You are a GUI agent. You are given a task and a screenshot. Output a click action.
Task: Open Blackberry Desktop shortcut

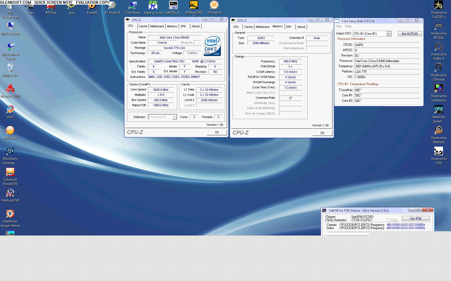pyautogui.click(x=10, y=156)
